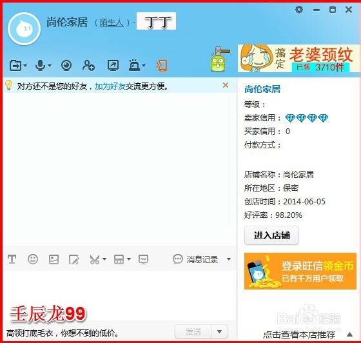Screen dimensions: 361x343
Task: Start a video chat with webcam icon
Action: (66, 66)
